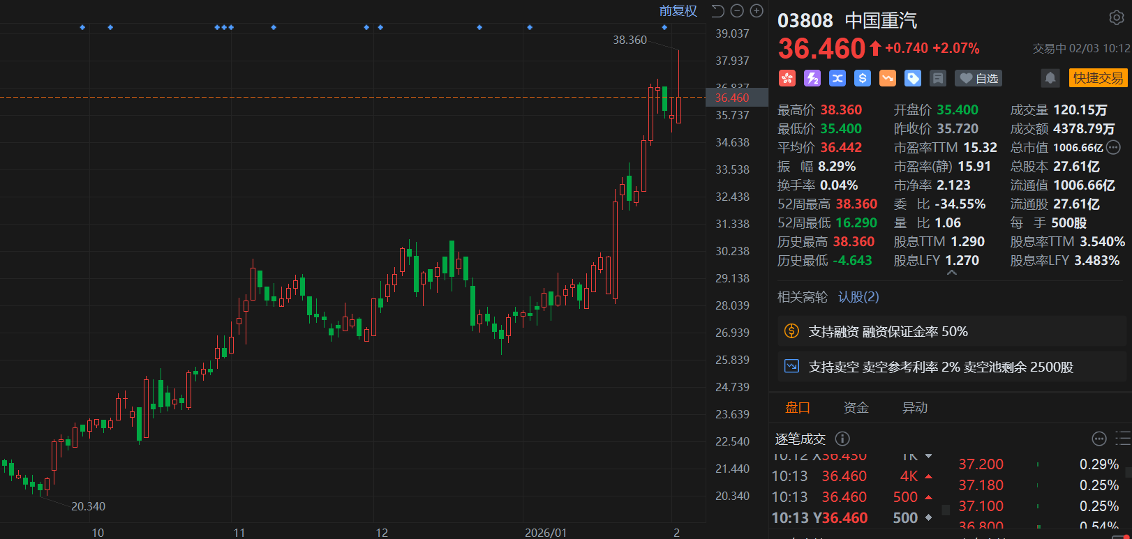Image resolution: width=1132 pixels, height=539 pixels.
Task: Switch to the 异动 tab
Action: [x=914, y=408]
